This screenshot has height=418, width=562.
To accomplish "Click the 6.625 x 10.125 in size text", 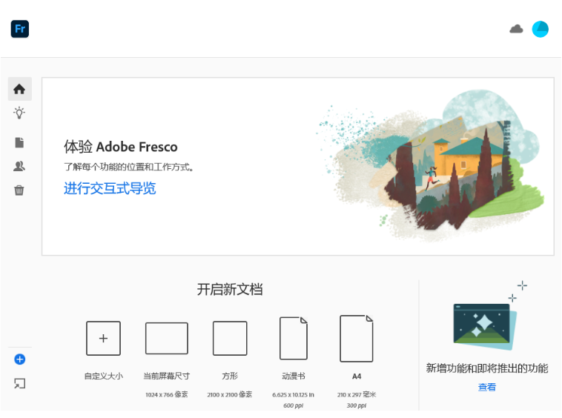I will 293,395.
